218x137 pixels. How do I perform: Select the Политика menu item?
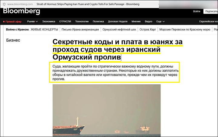pos(98,22)
